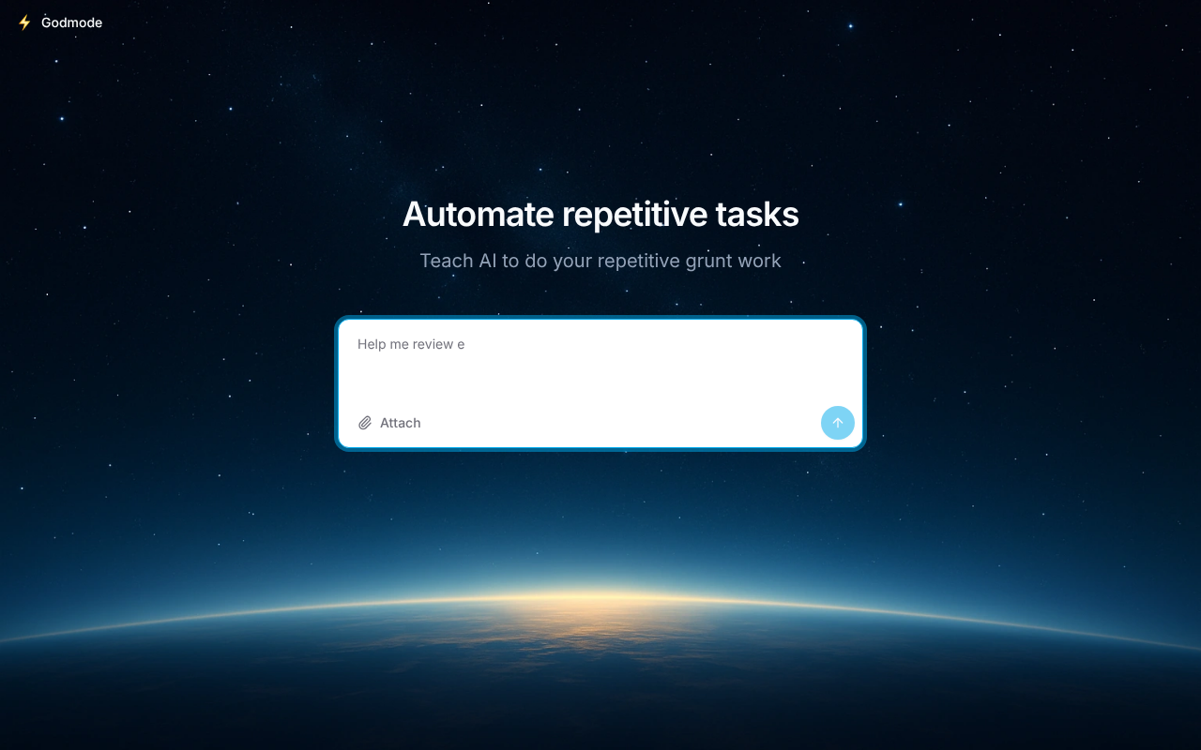This screenshot has width=1201, height=750.
Task: Click the starry sky above the heading
Action: click(600, 112)
